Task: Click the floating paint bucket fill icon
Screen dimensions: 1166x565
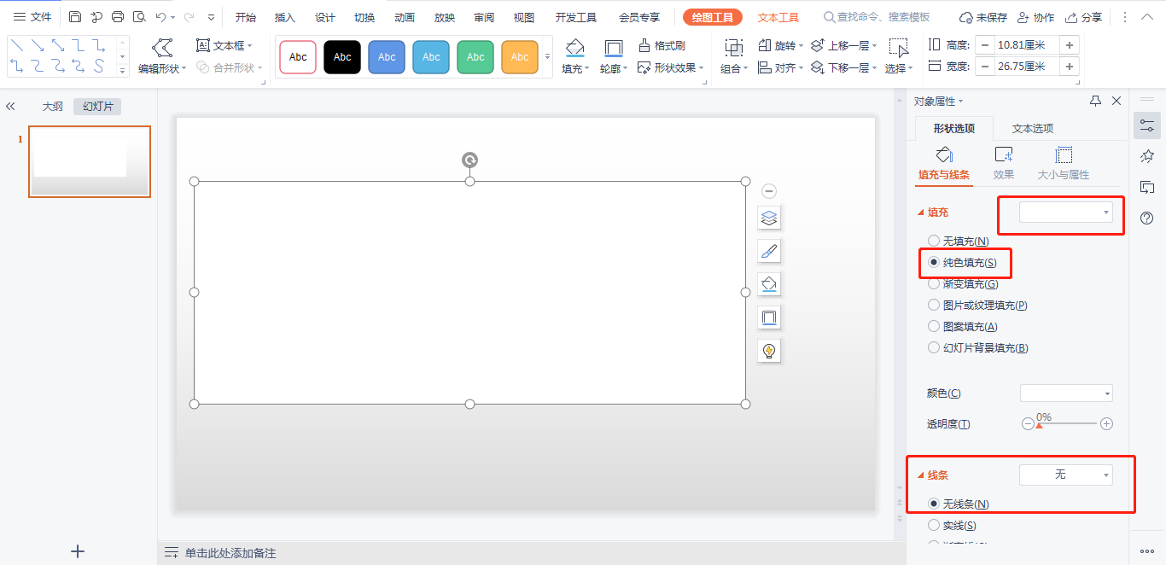Action: tap(769, 284)
